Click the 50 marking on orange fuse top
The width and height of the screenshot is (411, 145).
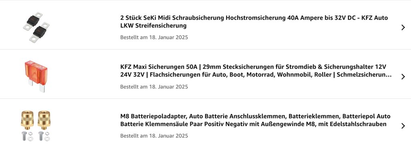[x=42, y=66]
